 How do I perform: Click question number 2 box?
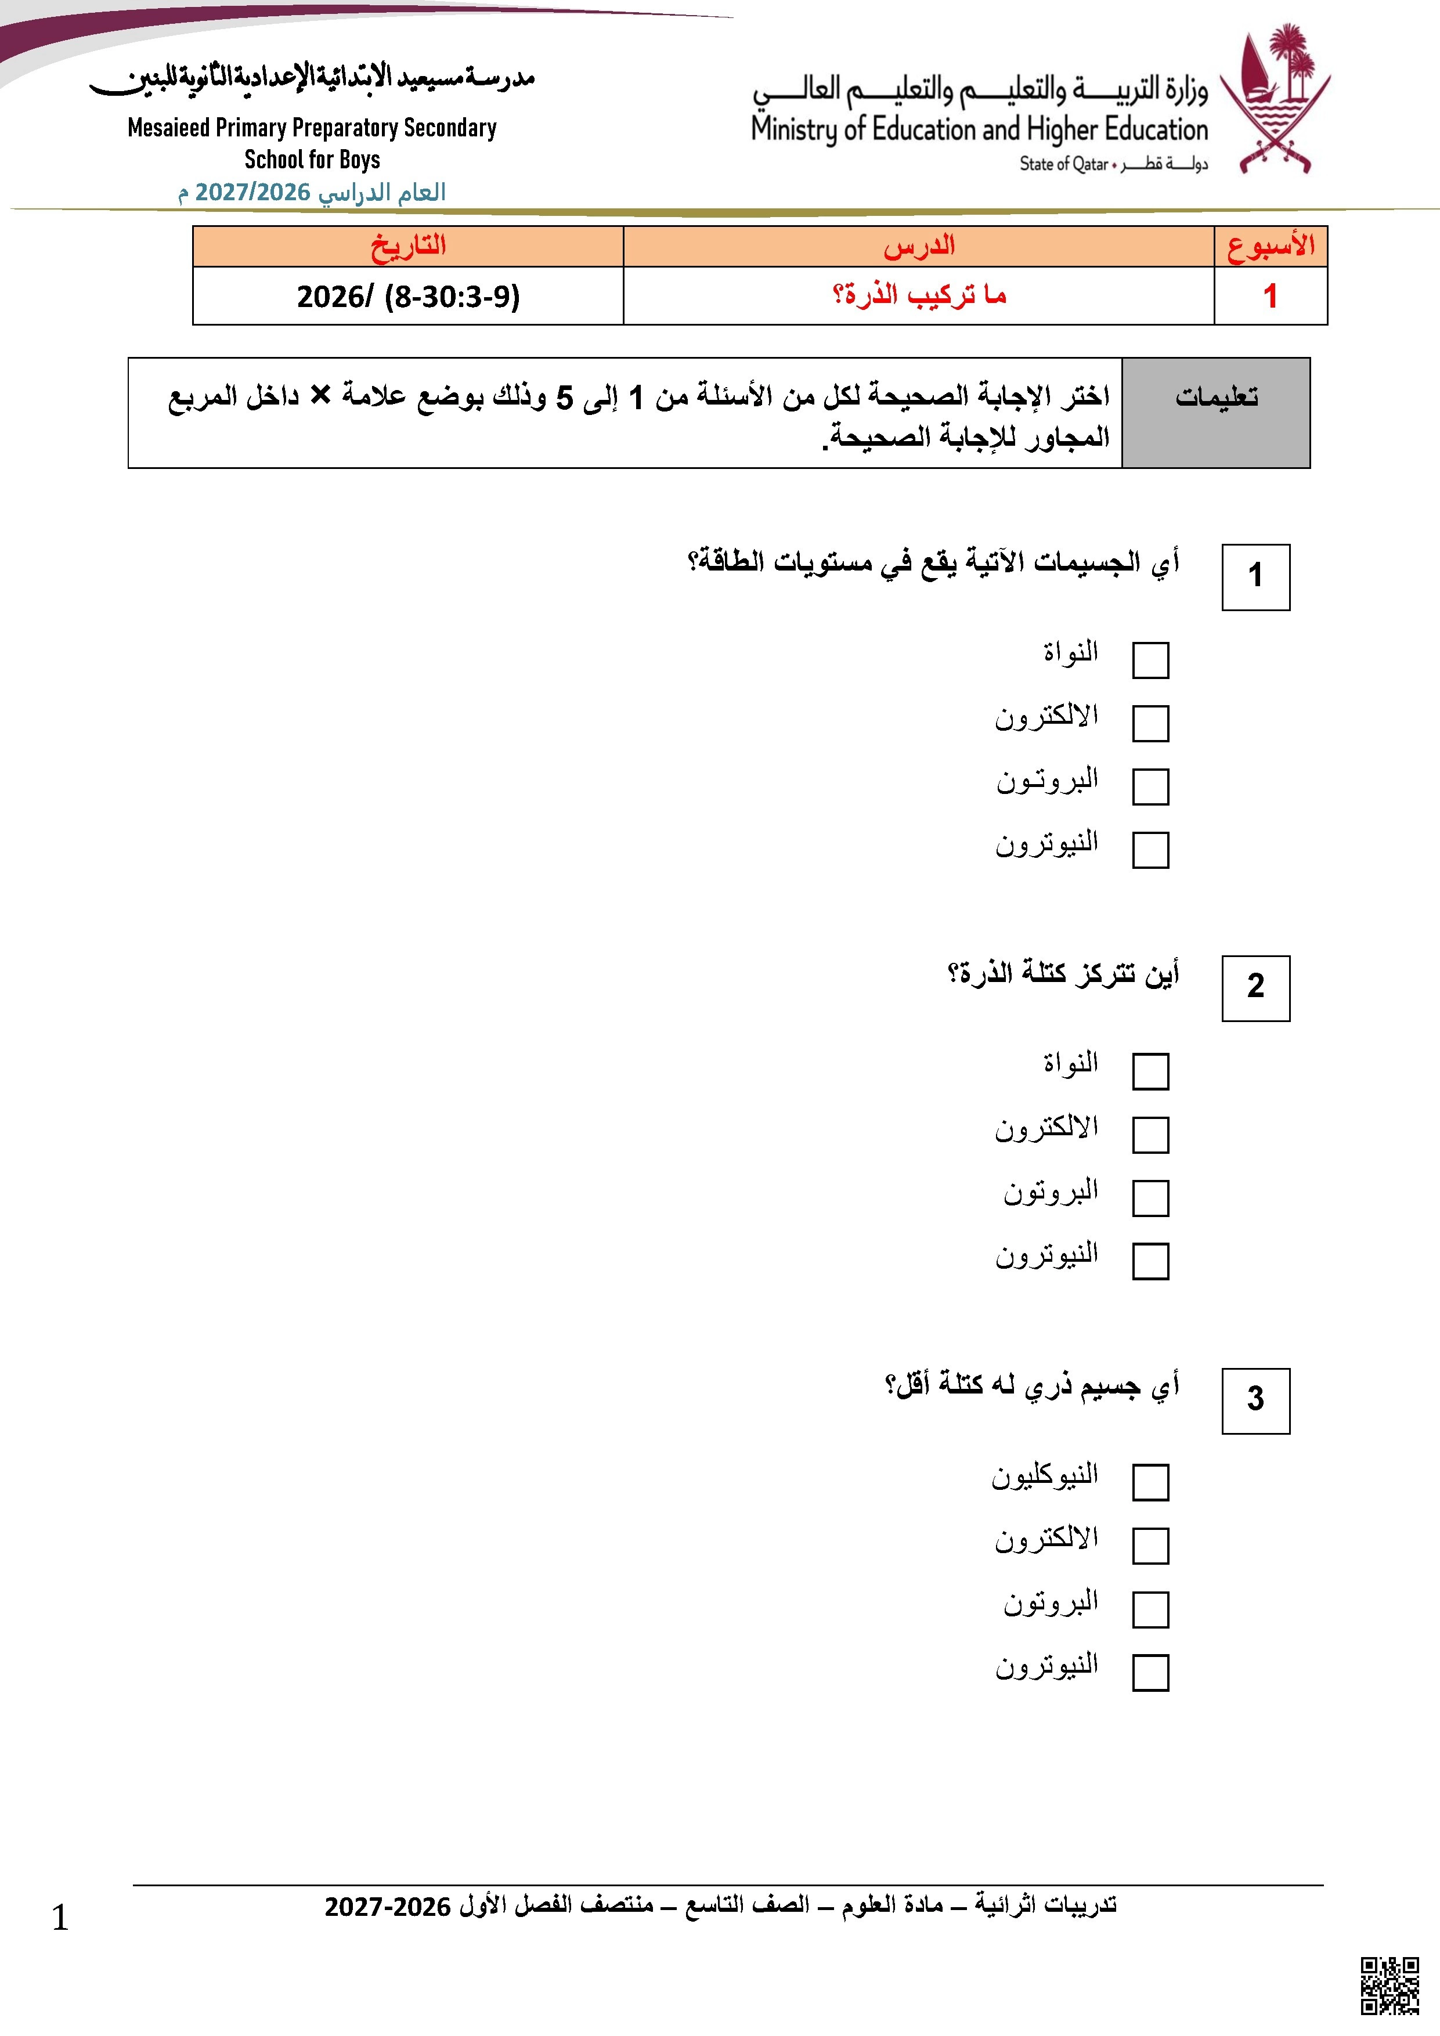[1255, 989]
